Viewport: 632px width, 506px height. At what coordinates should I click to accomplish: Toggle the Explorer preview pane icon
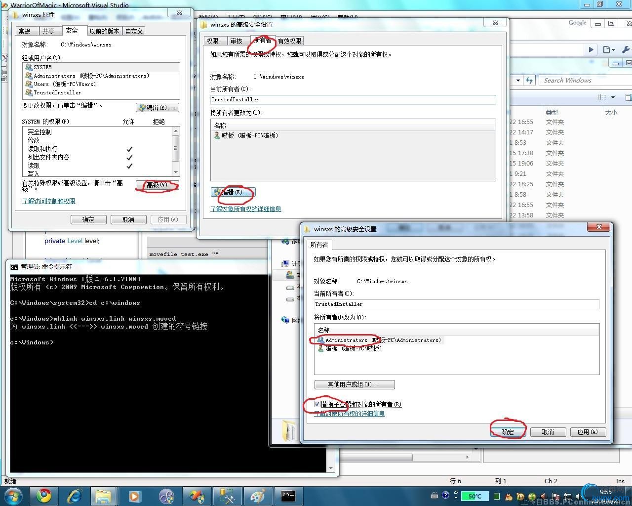[x=628, y=97]
